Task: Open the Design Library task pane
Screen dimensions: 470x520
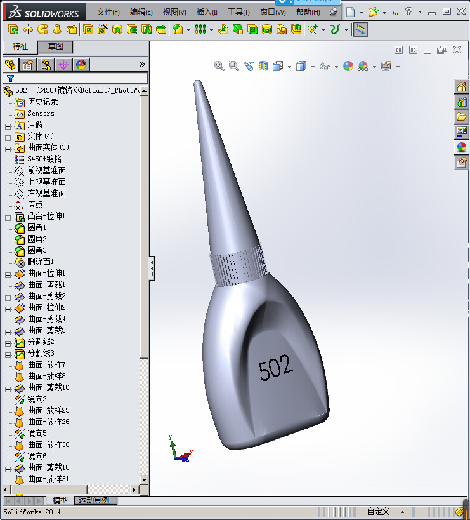Action: 461,102
